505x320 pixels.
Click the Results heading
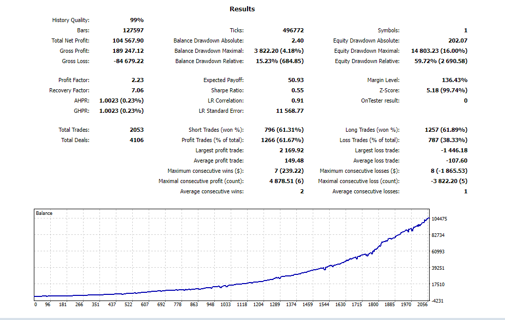click(242, 9)
